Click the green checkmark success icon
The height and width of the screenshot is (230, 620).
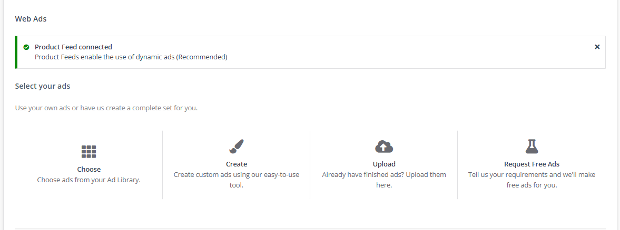tap(26, 47)
